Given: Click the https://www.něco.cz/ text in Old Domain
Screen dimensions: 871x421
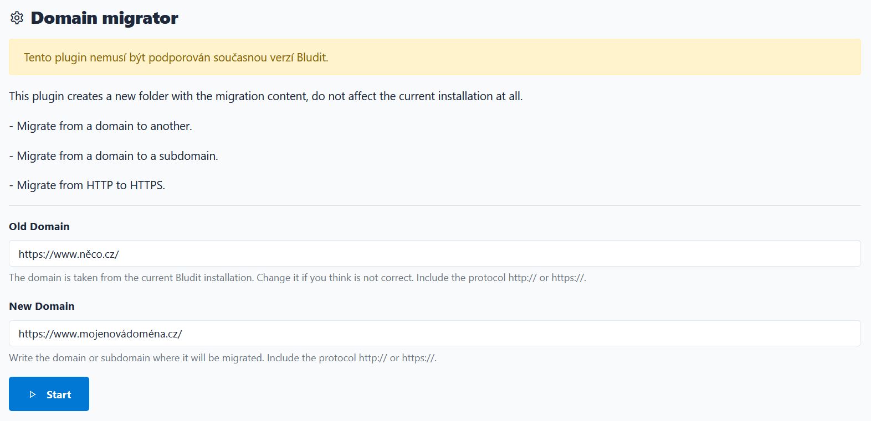Looking at the screenshot, I should tap(69, 254).
